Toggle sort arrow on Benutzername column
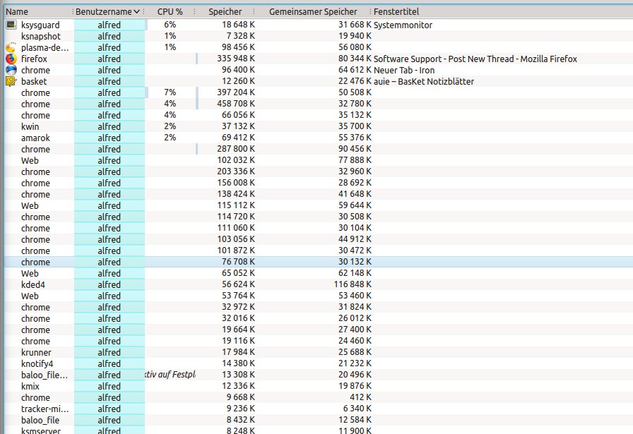This screenshot has width=633, height=434. [x=136, y=12]
